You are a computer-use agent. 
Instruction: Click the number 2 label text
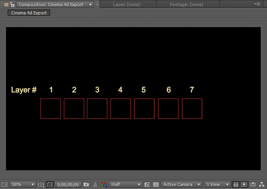click(74, 90)
